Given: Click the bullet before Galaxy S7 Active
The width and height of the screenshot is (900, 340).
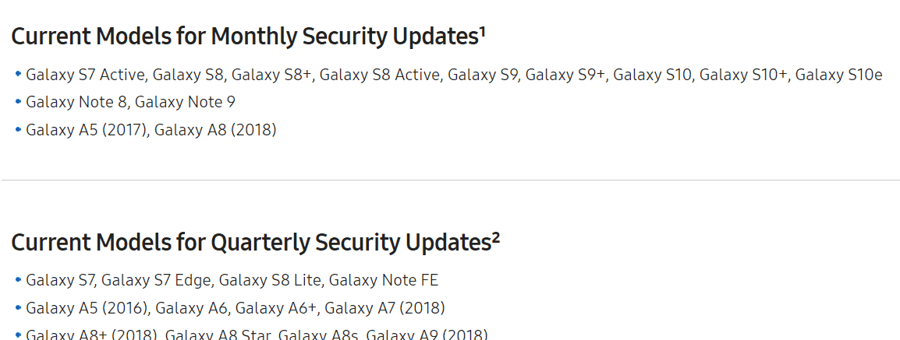Looking at the screenshot, I should [x=18, y=74].
